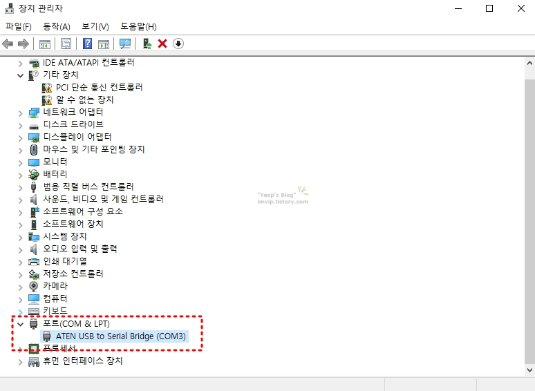Collapse the 기타 장치 node
Screen dimensions: 535x391
(21, 75)
